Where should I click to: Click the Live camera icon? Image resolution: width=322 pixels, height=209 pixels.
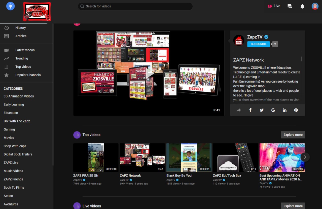pyautogui.click(x=270, y=6)
